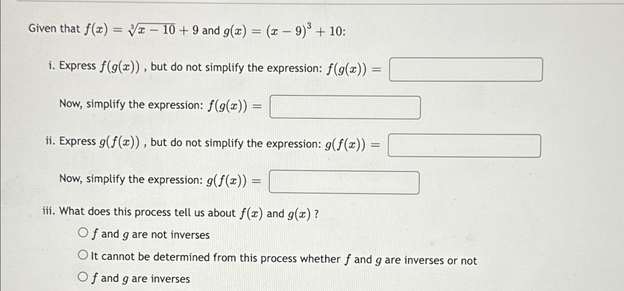
Task: Click the simplified g(f(x)) answer field
Action: pos(344,182)
